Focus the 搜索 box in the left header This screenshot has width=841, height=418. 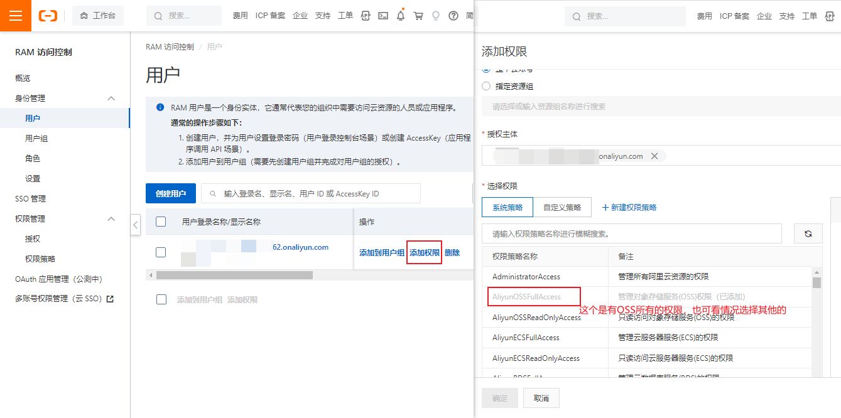[x=184, y=16]
